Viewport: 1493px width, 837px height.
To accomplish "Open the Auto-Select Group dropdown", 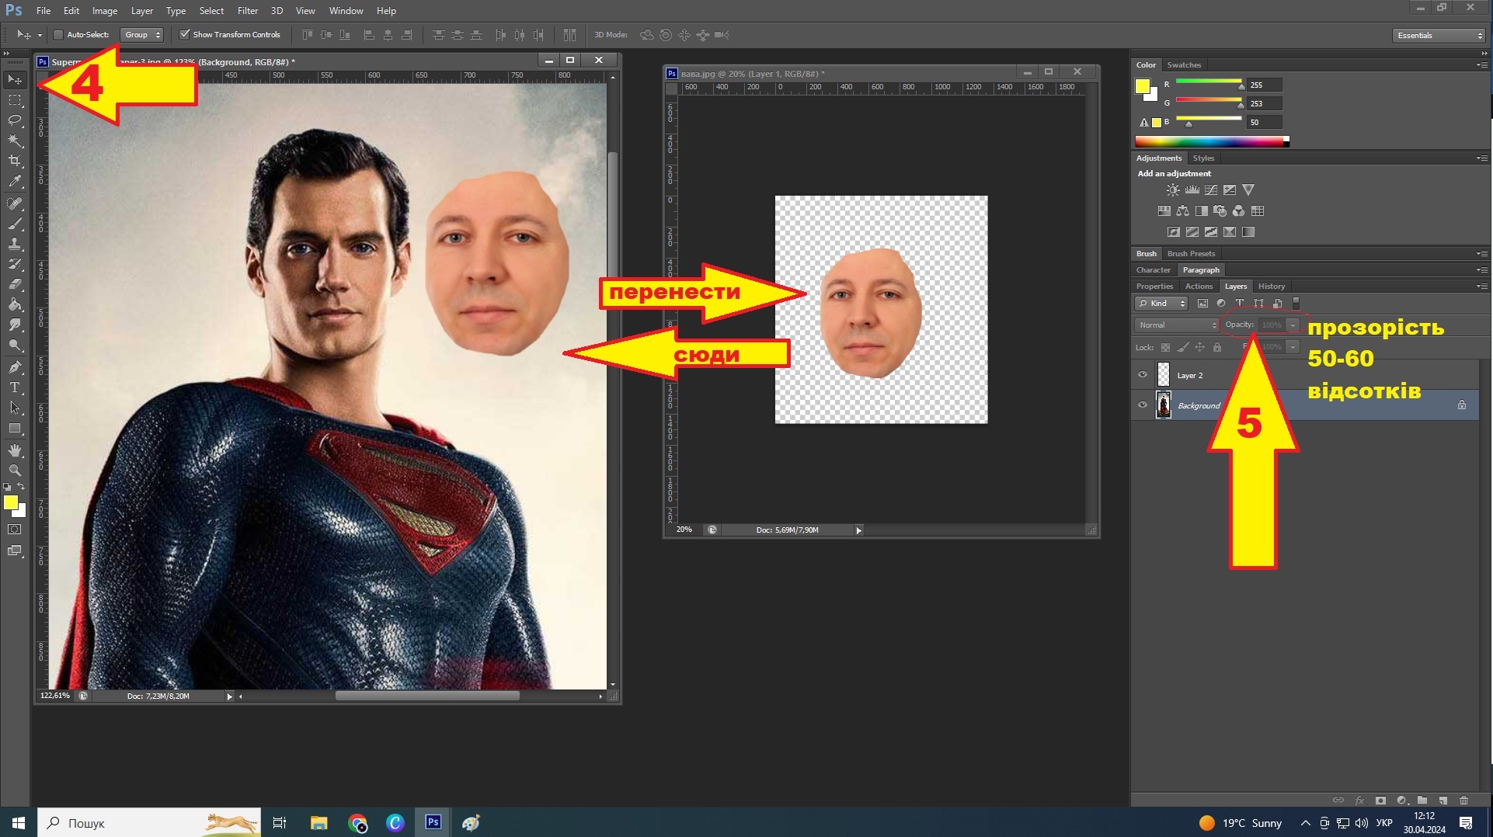I will point(142,35).
